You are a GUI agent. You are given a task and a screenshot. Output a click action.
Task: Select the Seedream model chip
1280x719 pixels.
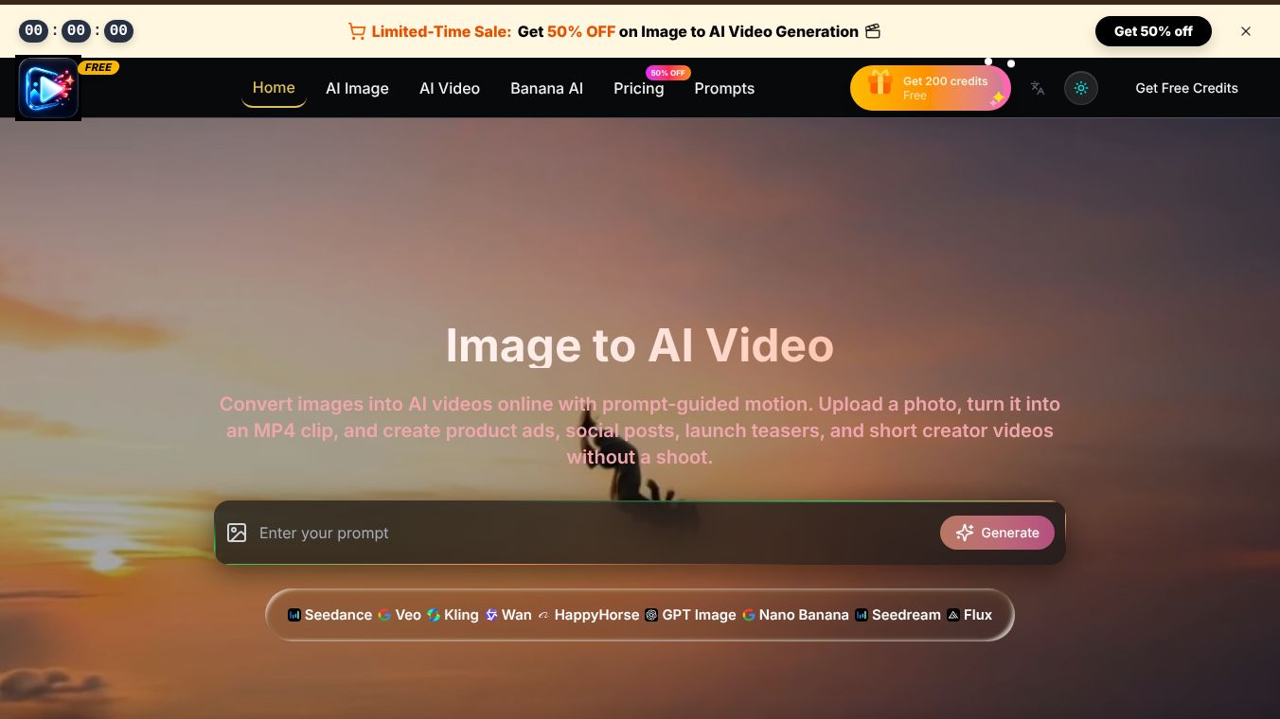tap(898, 615)
